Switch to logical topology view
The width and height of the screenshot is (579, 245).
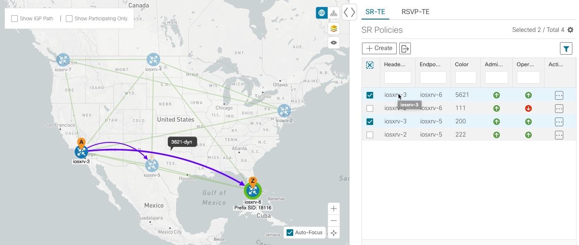(334, 13)
